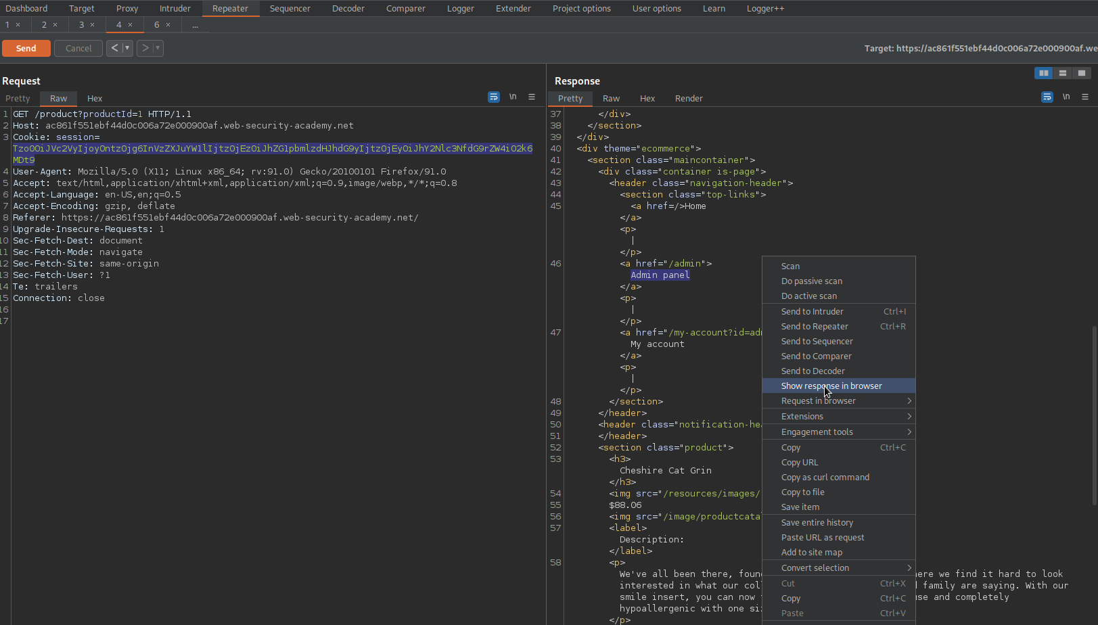1098x625 pixels.
Task: Click the Response panel vertical scrollbar
Action: coord(1095,415)
